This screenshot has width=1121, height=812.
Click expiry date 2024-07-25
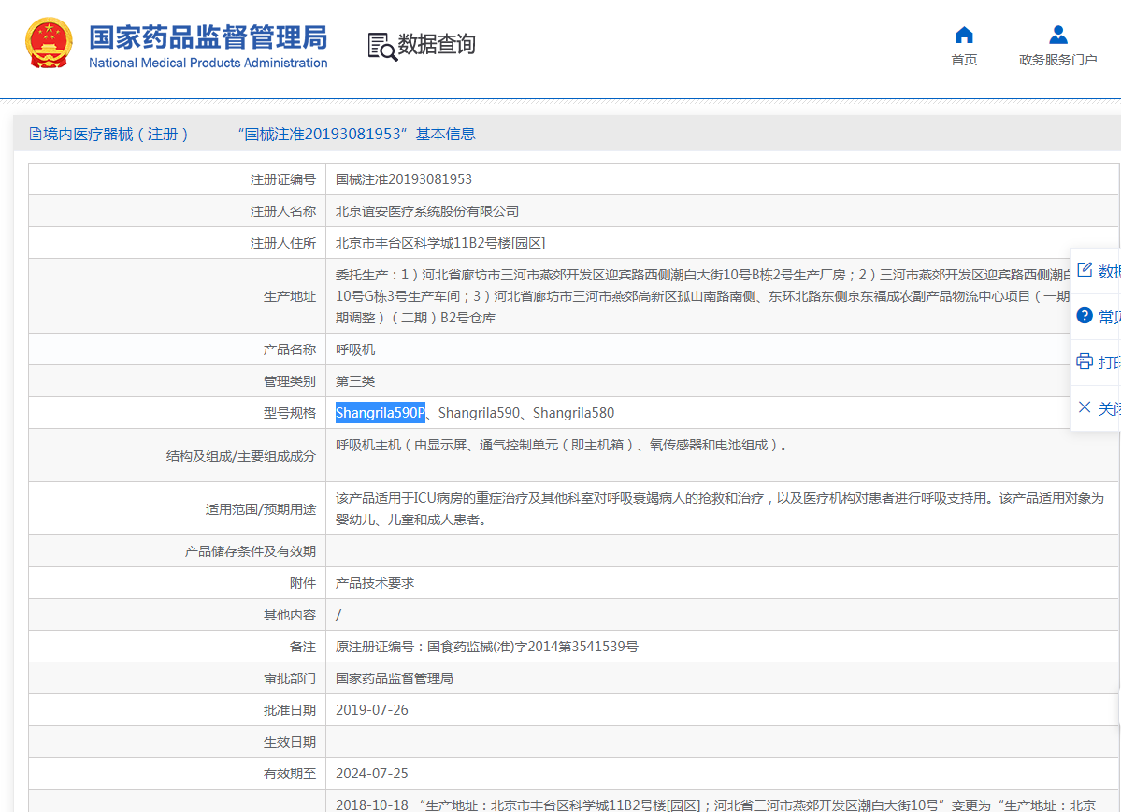pos(372,774)
